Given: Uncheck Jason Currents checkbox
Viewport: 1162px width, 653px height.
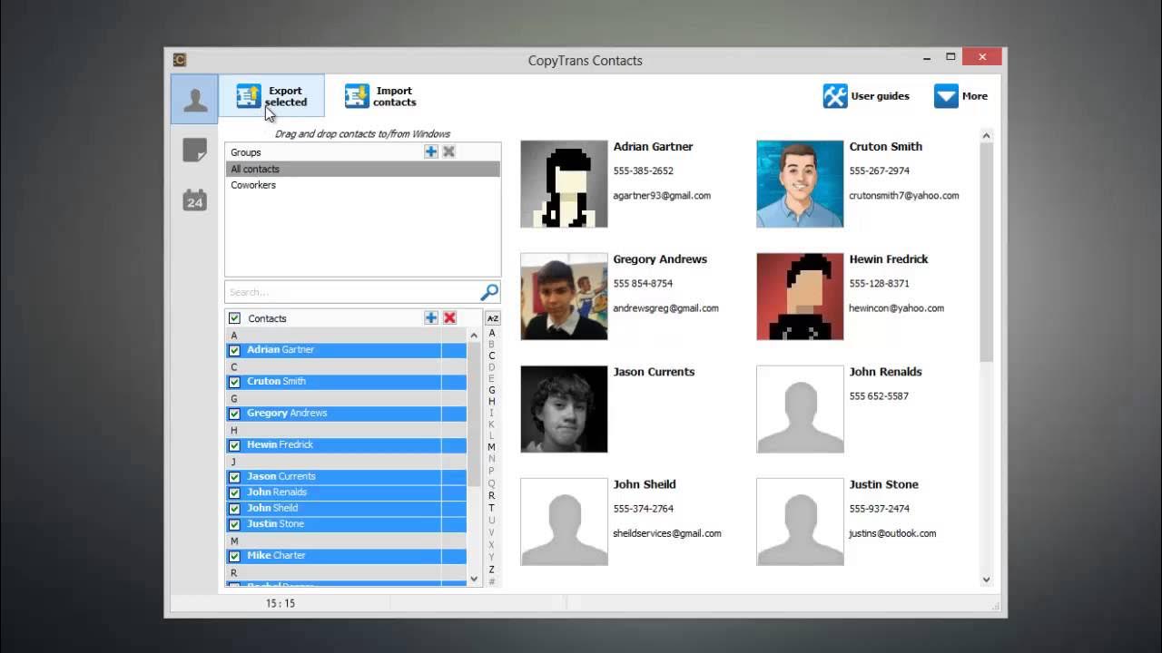Looking at the screenshot, I should [234, 477].
